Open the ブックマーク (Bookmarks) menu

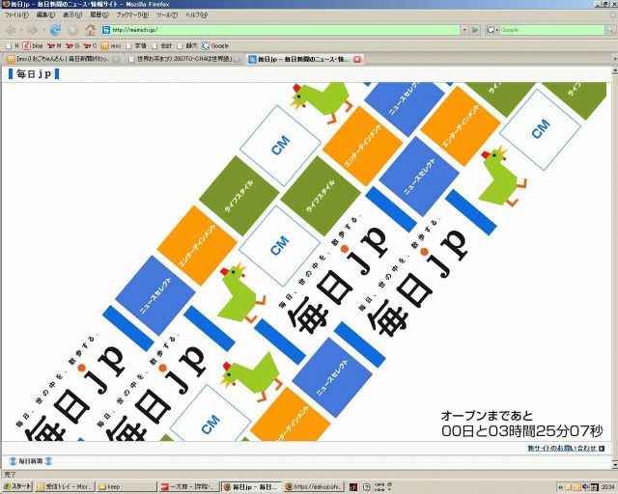pyautogui.click(x=132, y=15)
